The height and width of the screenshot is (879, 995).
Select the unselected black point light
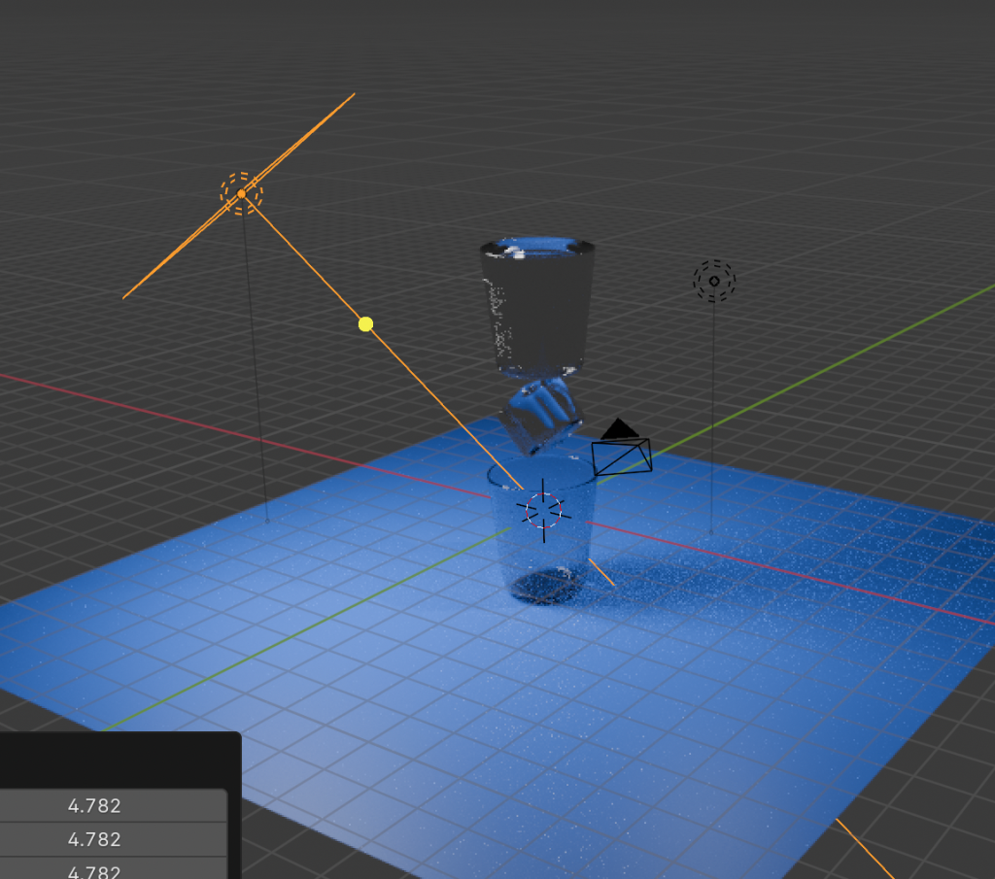(714, 281)
